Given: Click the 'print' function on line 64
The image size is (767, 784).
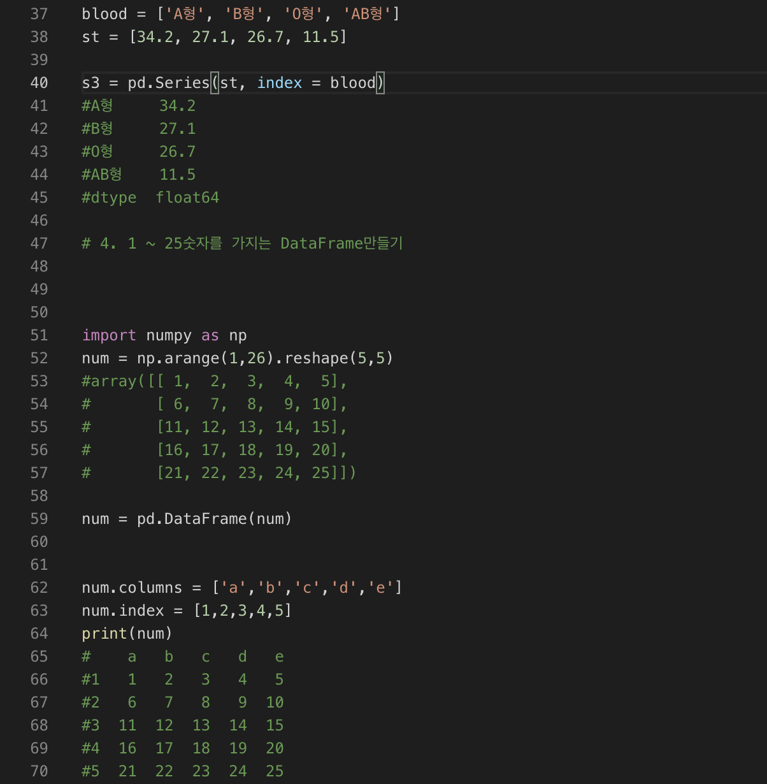Looking at the screenshot, I should click(x=104, y=634).
